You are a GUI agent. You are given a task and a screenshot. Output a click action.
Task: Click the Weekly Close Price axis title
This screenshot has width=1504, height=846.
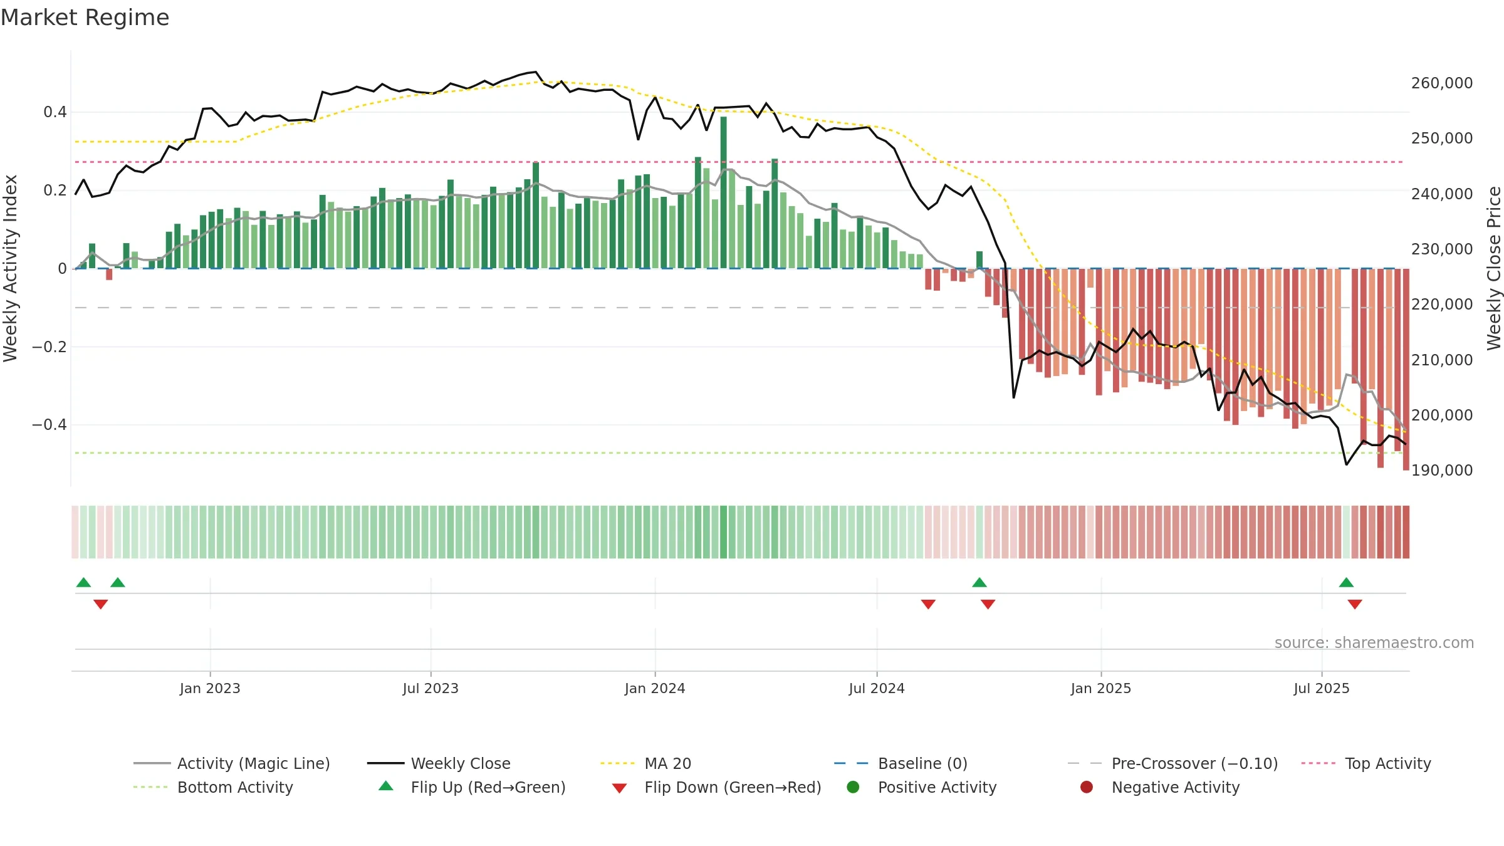pyautogui.click(x=1494, y=268)
